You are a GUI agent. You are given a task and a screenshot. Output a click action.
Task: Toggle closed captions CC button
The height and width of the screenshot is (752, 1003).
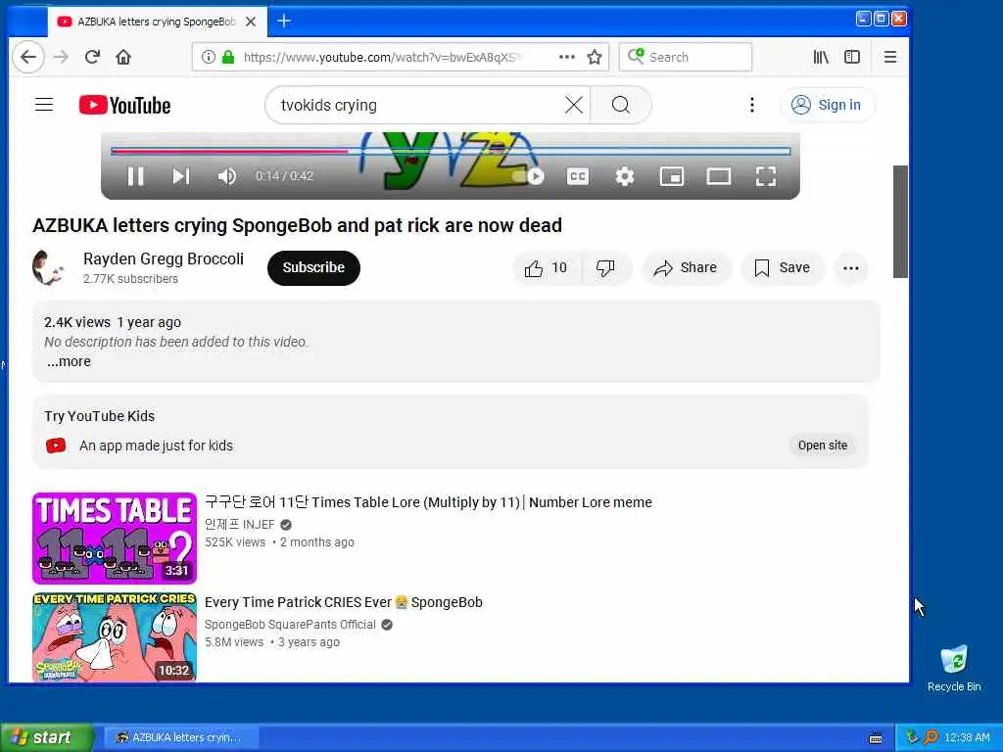[578, 176]
